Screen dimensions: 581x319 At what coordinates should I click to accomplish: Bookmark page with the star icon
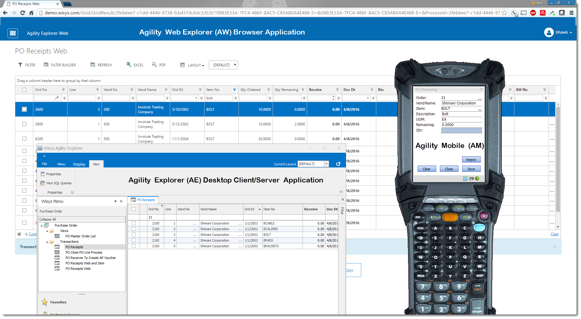504,13
